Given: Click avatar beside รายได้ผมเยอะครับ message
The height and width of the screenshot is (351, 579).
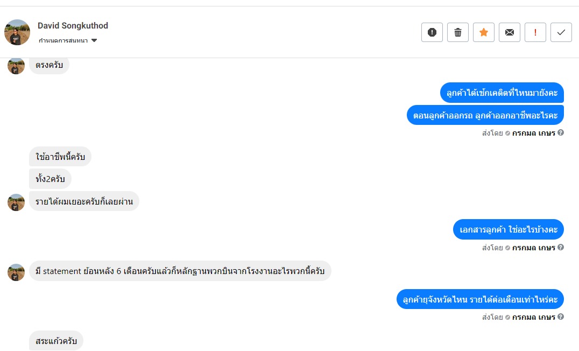Looking at the screenshot, I should 16,202.
